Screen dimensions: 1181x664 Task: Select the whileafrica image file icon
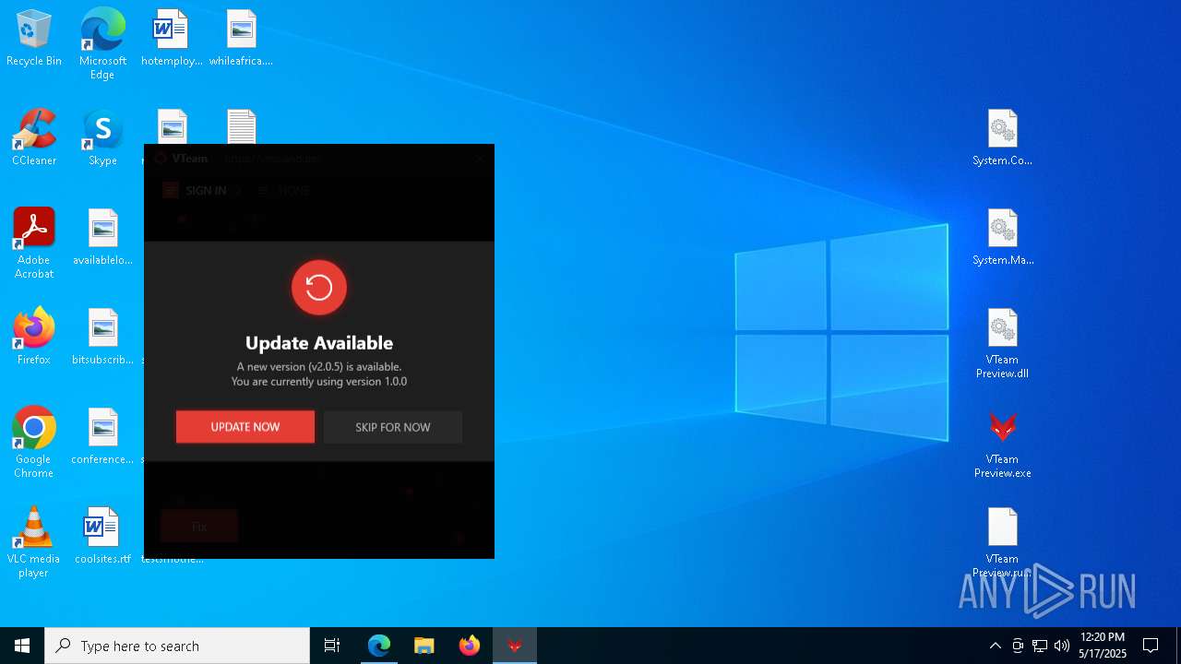(x=241, y=39)
